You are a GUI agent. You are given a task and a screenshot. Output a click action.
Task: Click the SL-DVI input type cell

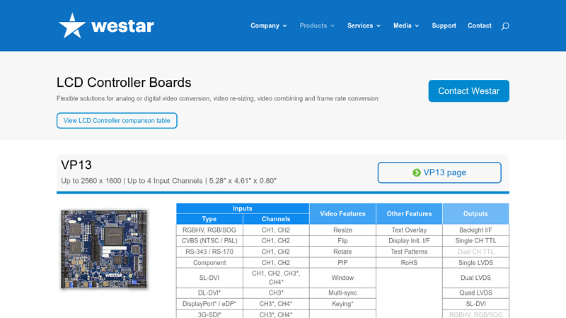tap(209, 278)
